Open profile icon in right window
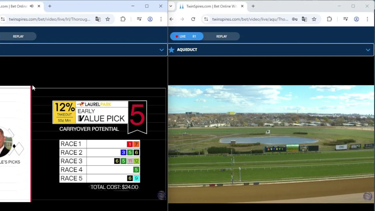This screenshot has width=375, height=211. click(357, 19)
